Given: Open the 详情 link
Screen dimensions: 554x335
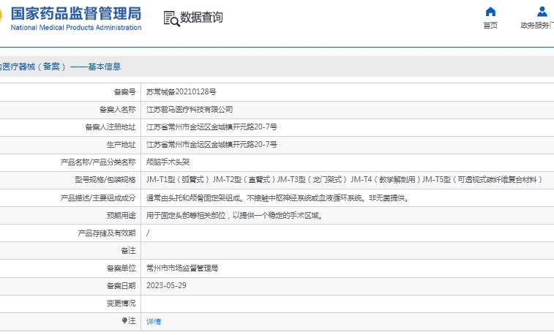Looking at the screenshot, I should pyautogui.click(x=154, y=321).
